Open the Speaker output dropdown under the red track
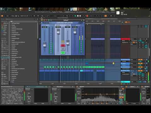Image resolution: width=151 pixels, height=113 pixels. pyautogui.click(x=126, y=42)
